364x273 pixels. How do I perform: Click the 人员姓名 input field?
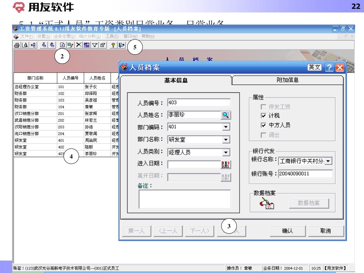pyautogui.click(x=194, y=115)
